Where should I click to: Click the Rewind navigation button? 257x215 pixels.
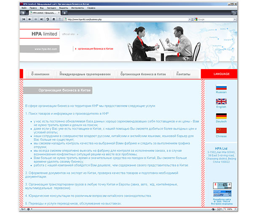(x=24, y=19)
